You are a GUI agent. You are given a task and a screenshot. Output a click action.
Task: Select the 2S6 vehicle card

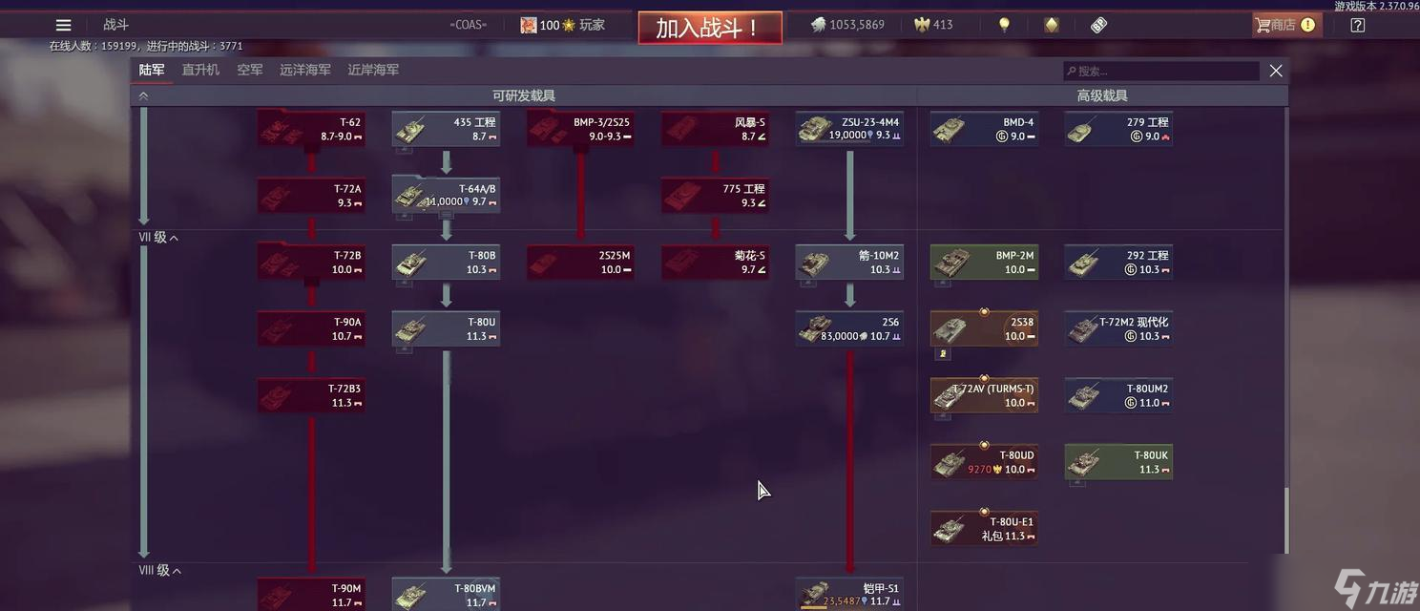[x=850, y=328]
